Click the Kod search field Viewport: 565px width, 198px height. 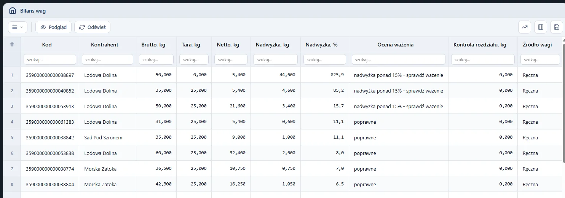[50, 59]
